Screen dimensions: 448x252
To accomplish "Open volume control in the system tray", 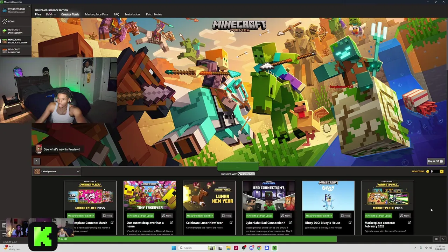I will [431, 248].
